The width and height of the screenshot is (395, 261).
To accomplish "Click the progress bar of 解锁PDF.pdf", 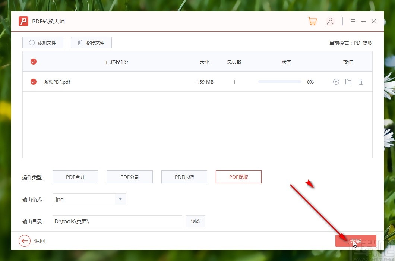I will click(279, 81).
